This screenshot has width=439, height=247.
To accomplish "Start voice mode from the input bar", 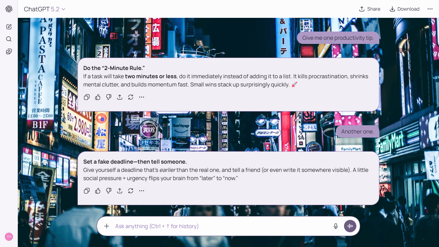I will click(350, 226).
